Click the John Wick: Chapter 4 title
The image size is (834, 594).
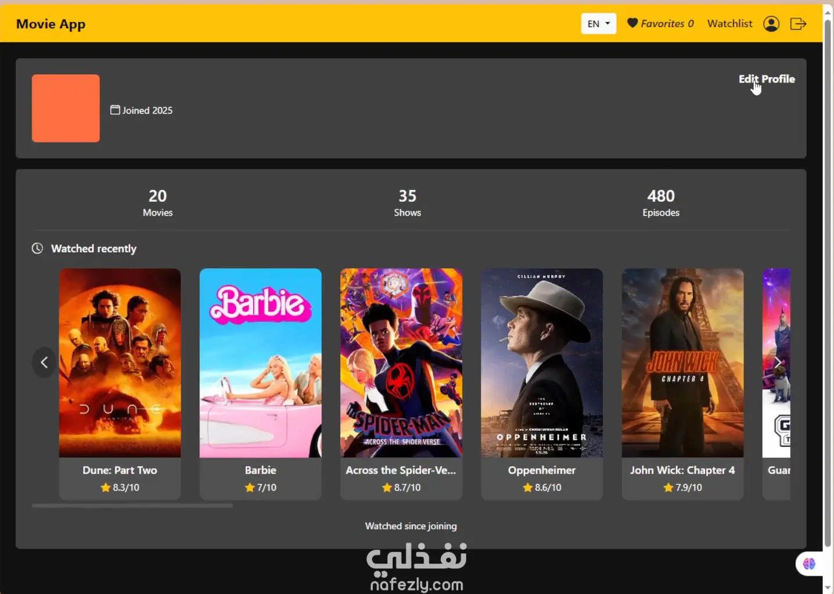(682, 470)
